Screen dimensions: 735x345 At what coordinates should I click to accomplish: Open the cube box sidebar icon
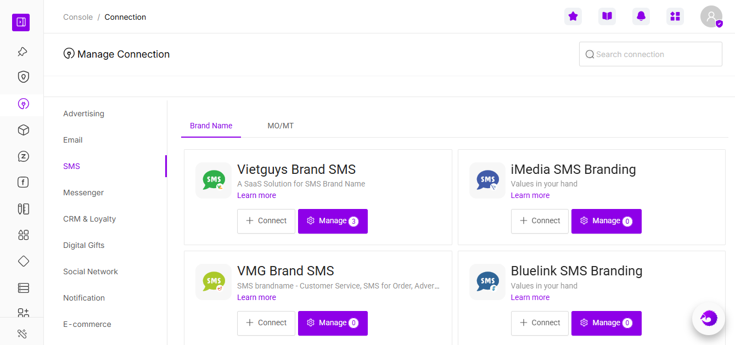pos(23,130)
